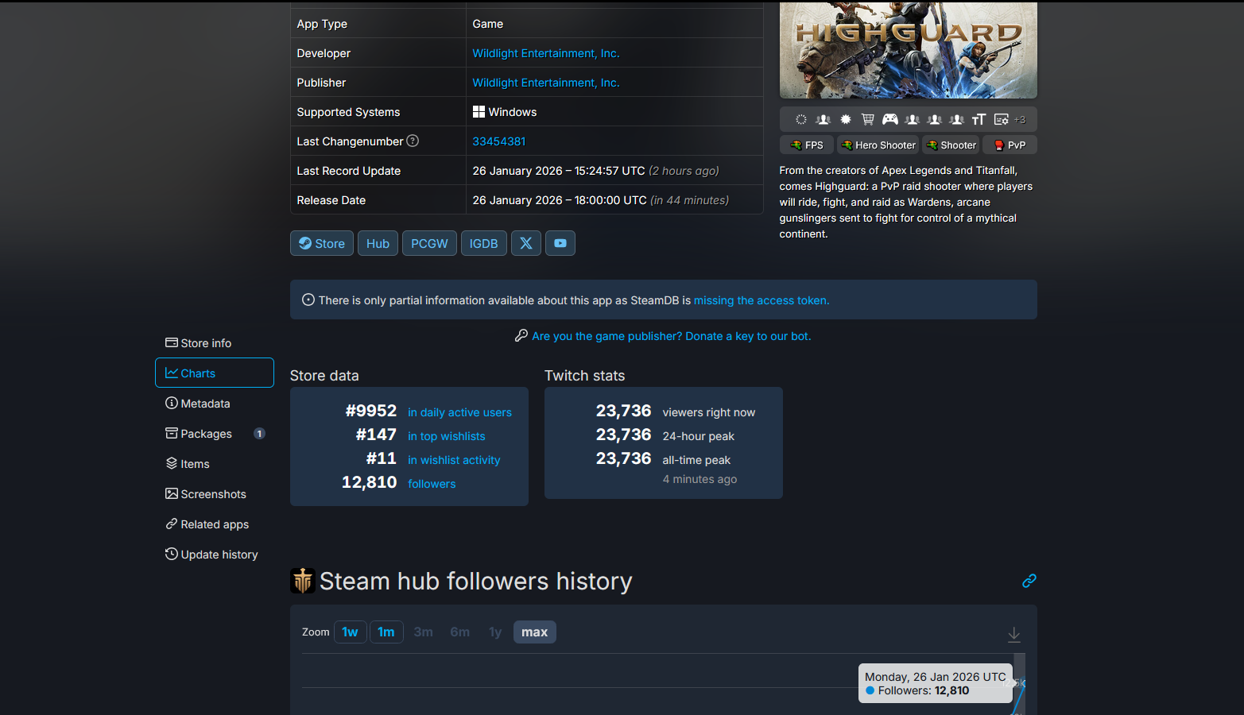Click the game controller category icon
1244x715 pixels.
[x=890, y=119]
